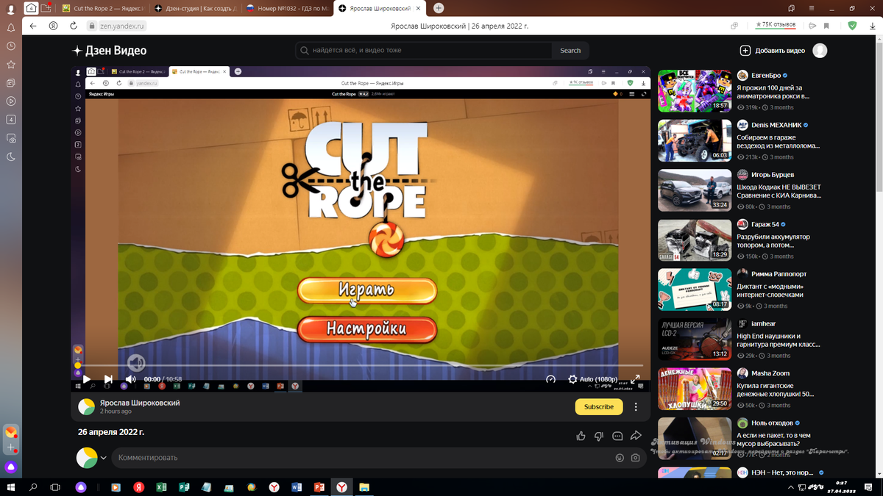Mute the video player volume
883x496 pixels.
coord(130,379)
